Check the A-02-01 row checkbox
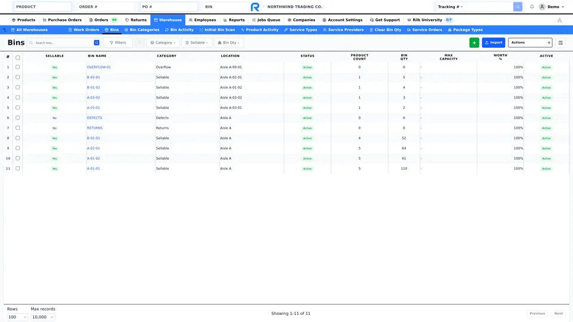573x322 pixels. (17, 148)
